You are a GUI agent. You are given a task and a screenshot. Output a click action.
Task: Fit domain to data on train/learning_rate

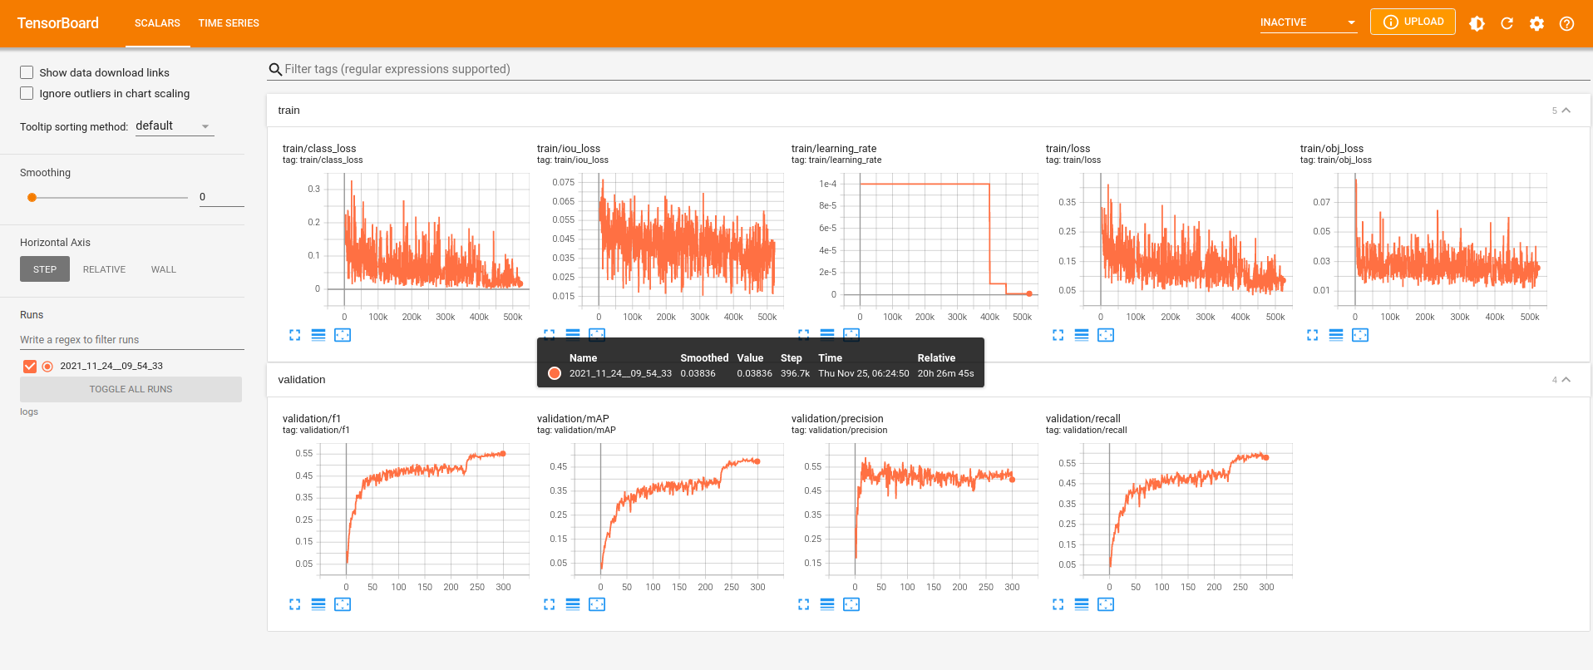coord(851,334)
